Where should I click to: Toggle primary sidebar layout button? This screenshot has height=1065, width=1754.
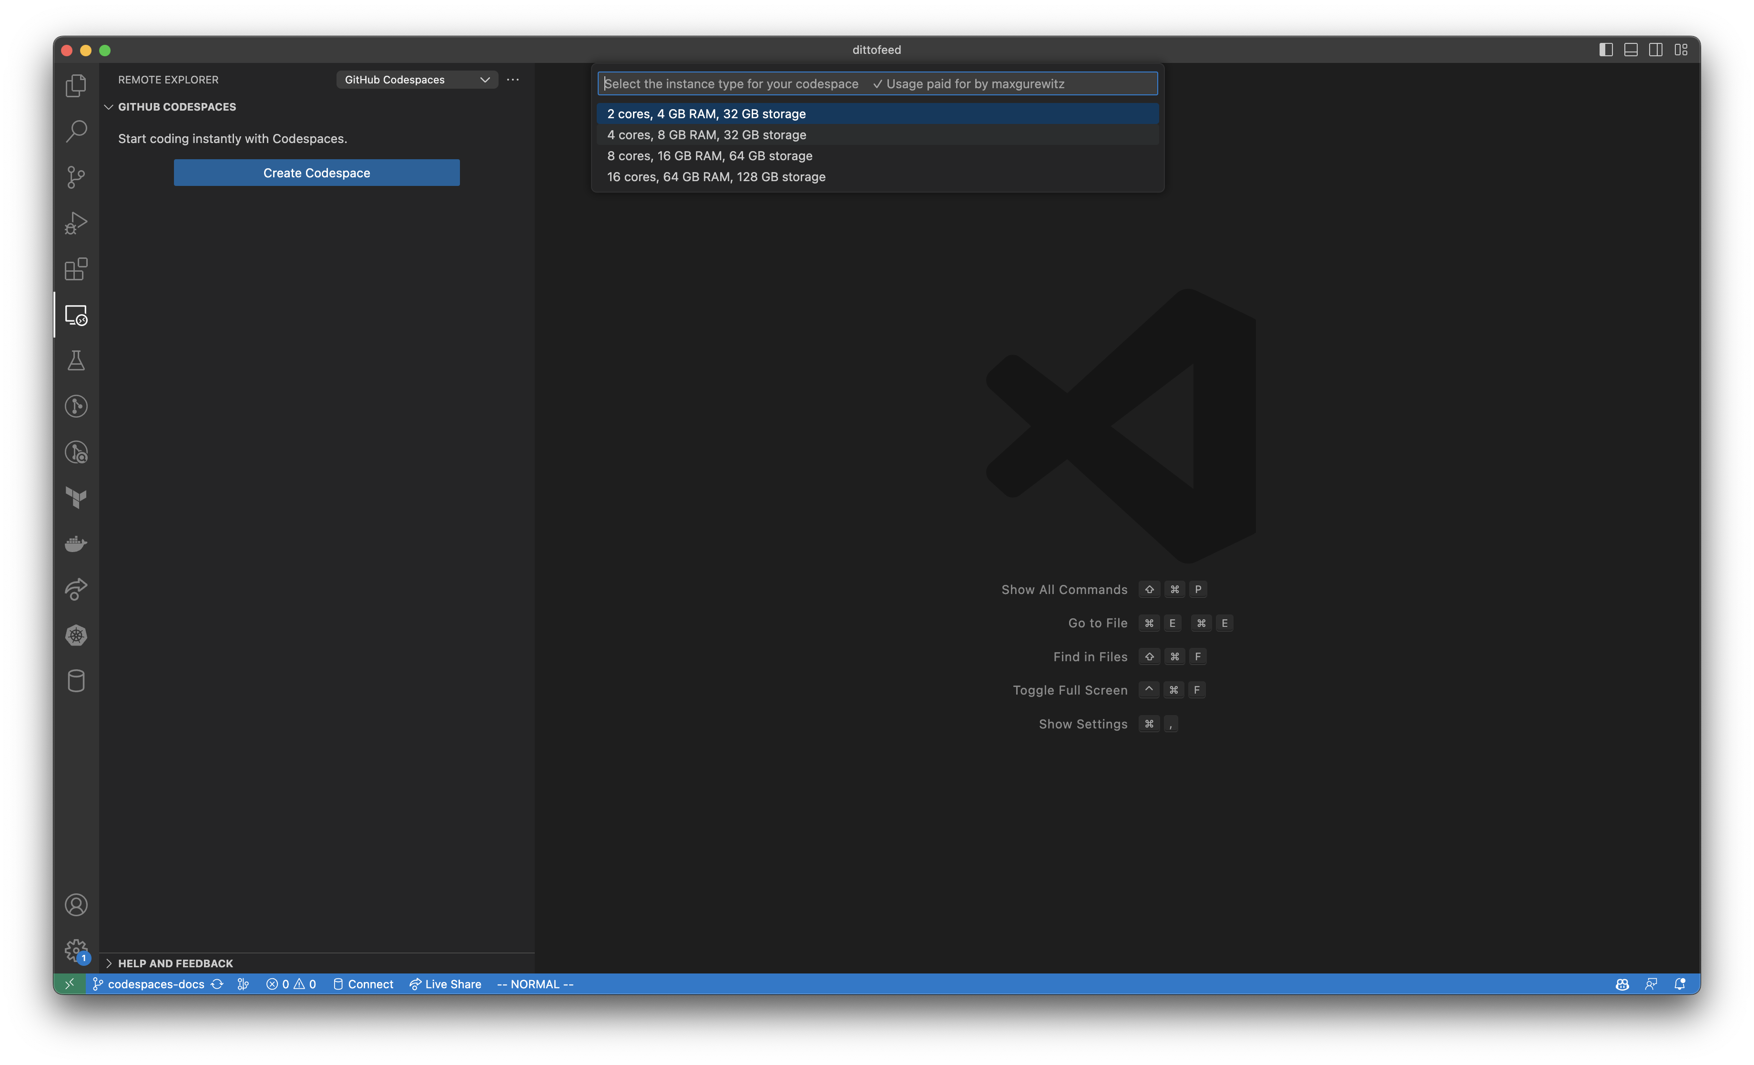[1606, 50]
